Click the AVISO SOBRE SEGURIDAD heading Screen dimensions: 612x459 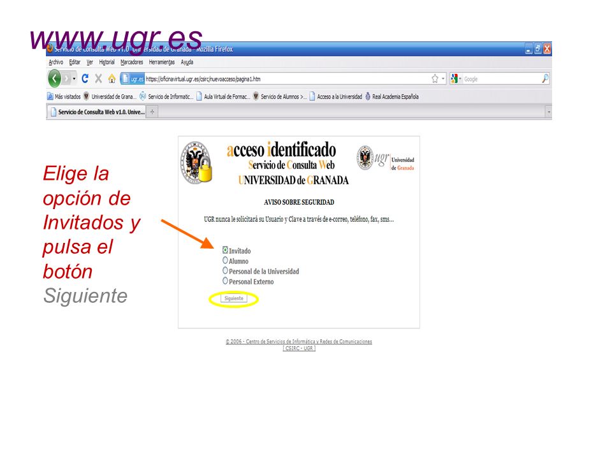[299, 202]
